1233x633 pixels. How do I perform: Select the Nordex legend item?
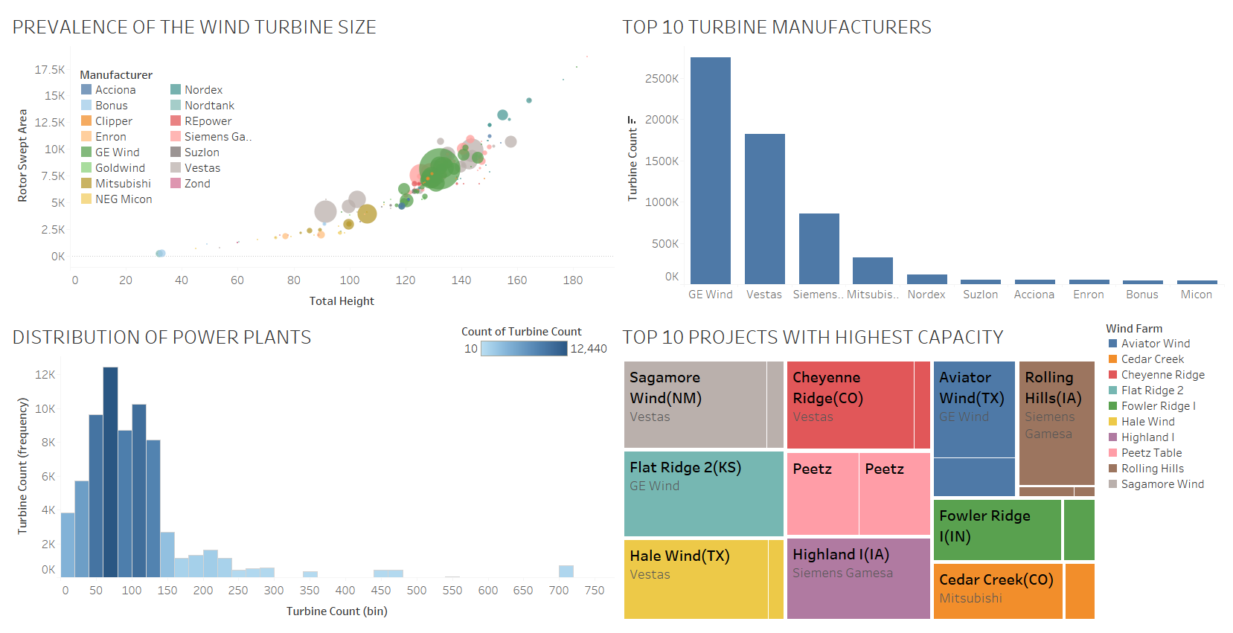pyautogui.click(x=196, y=89)
